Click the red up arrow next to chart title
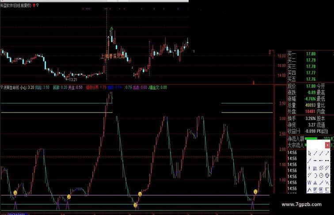 pos(34,5)
